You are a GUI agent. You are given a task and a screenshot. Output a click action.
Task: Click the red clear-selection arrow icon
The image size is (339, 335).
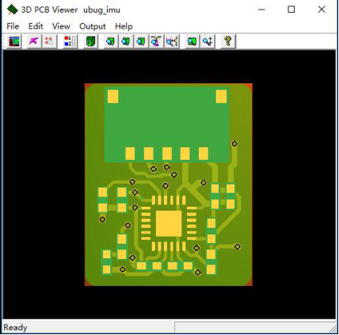[49, 41]
